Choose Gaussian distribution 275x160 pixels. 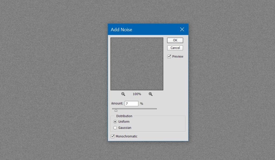pyautogui.click(x=115, y=128)
